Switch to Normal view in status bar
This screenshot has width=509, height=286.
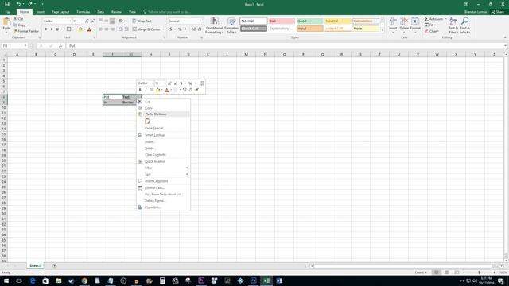437,272
